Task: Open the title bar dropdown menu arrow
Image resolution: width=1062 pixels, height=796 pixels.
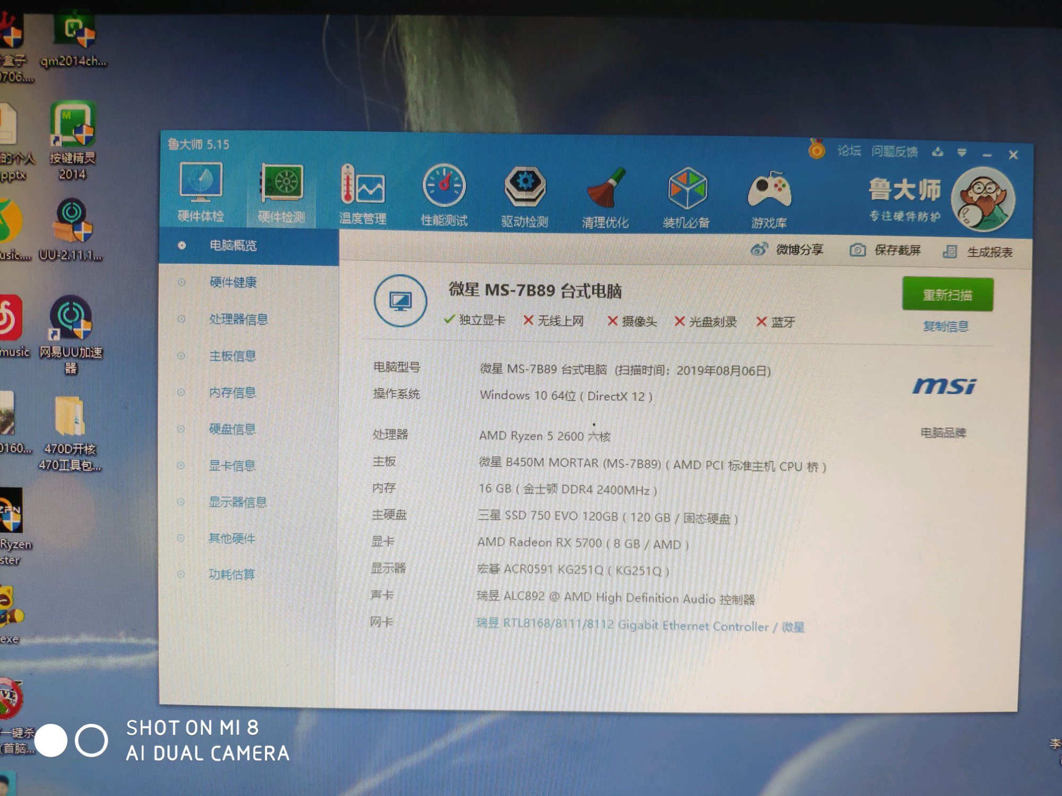Action: [962, 153]
